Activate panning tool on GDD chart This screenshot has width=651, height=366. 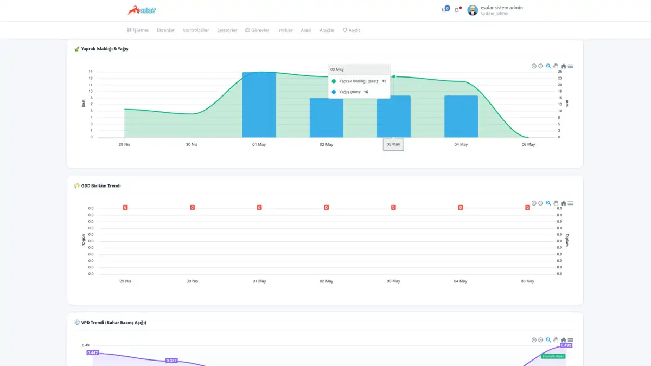pos(556,203)
